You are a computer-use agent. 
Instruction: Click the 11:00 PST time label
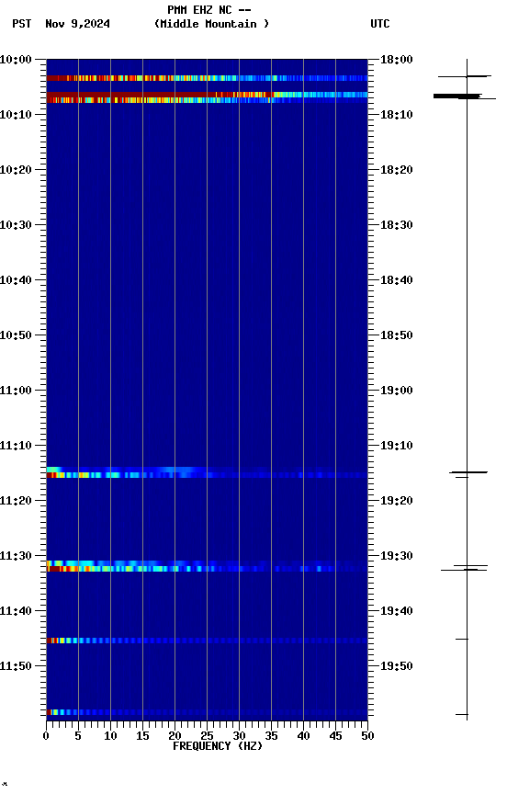click(x=16, y=391)
